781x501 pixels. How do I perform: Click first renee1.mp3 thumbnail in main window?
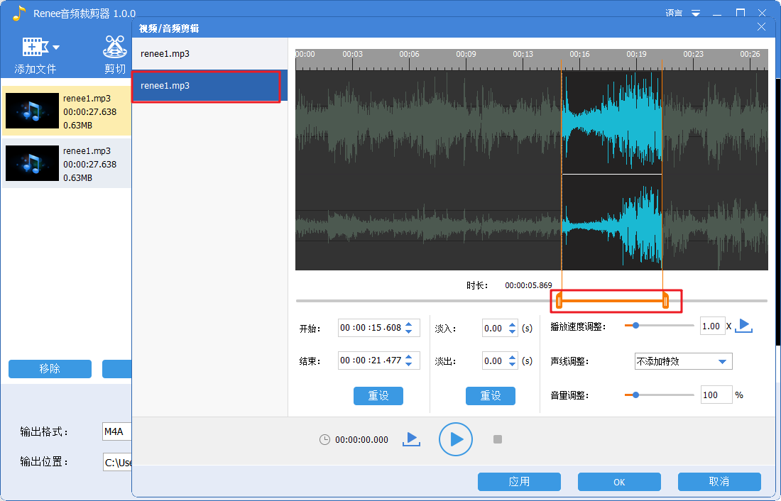pos(33,111)
